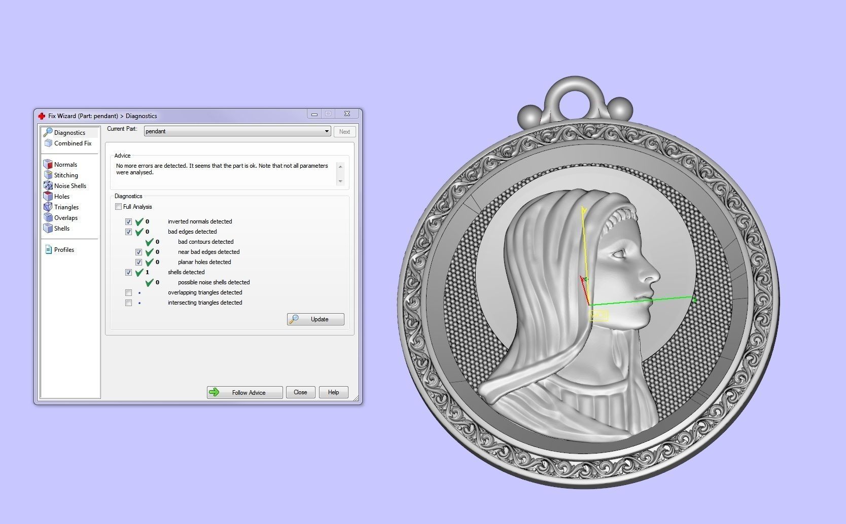Click the Help button

click(x=333, y=392)
